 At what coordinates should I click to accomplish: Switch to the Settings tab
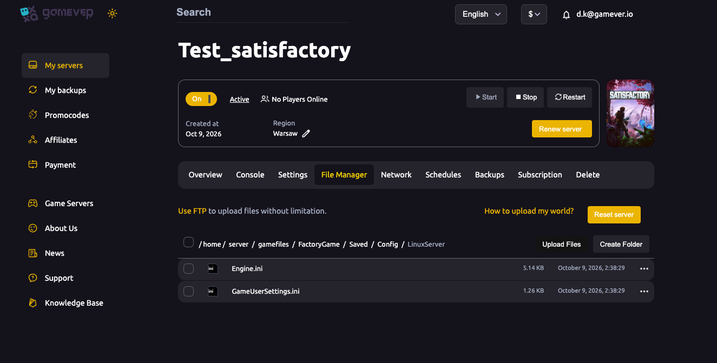[293, 175]
